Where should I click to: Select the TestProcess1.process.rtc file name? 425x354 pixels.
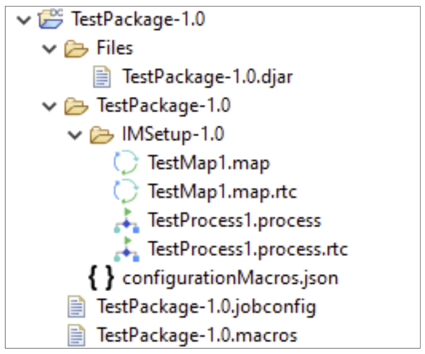(x=247, y=249)
